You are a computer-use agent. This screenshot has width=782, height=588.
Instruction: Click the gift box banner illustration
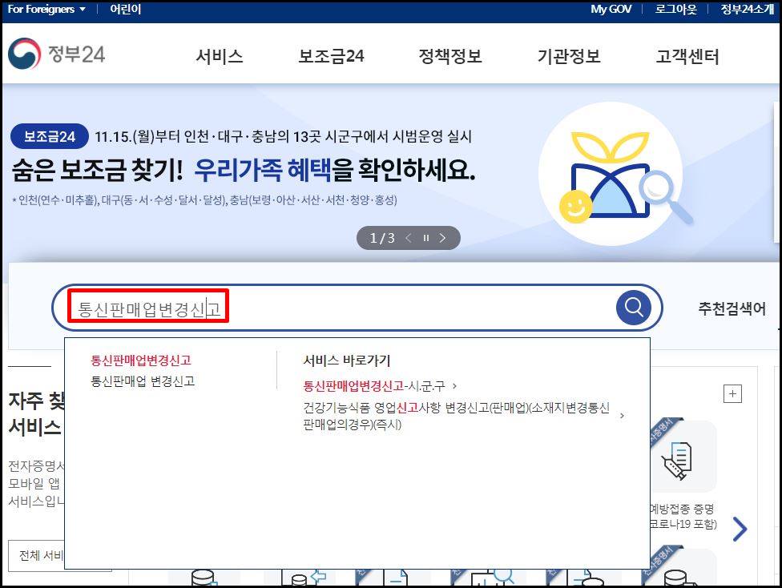pos(611,174)
